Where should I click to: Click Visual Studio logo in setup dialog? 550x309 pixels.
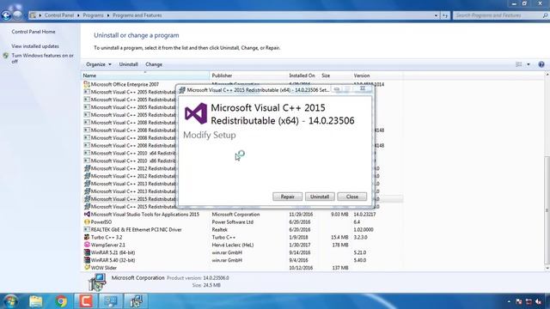tap(196, 113)
